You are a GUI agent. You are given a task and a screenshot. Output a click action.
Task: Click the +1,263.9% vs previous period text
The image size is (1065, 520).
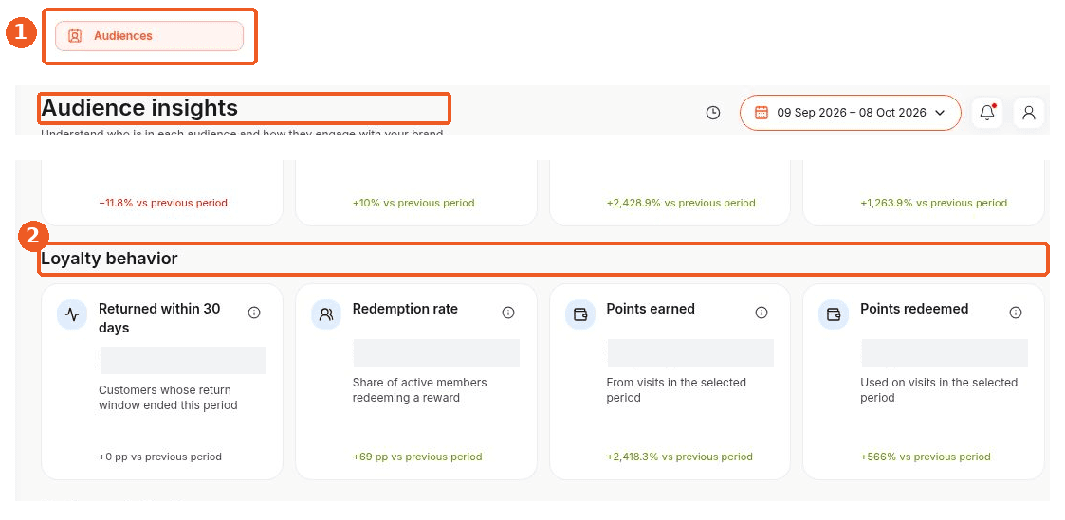(x=934, y=203)
